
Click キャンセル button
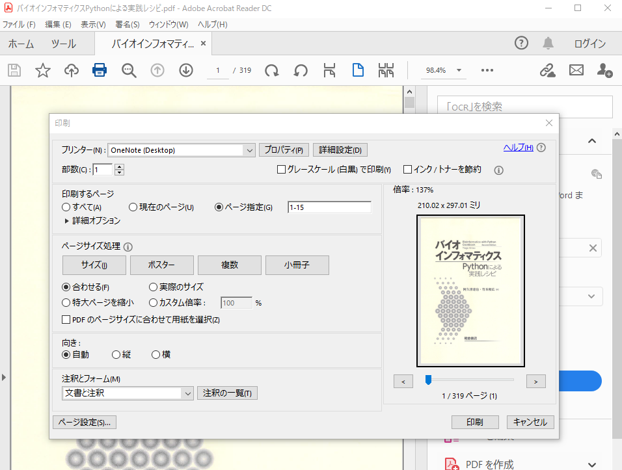[x=530, y=422]
